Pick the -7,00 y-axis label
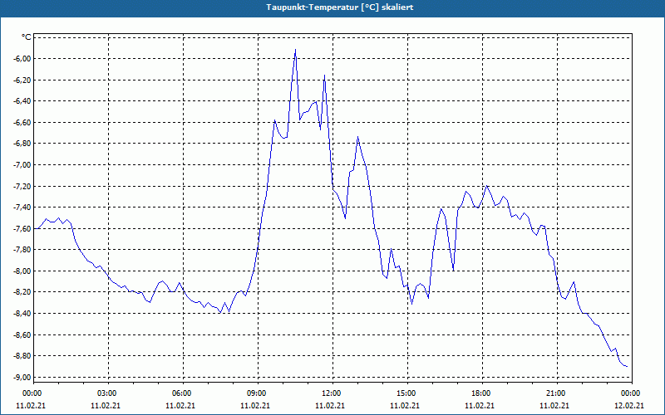This screenshot has width=665, height=415. (22, 164)
